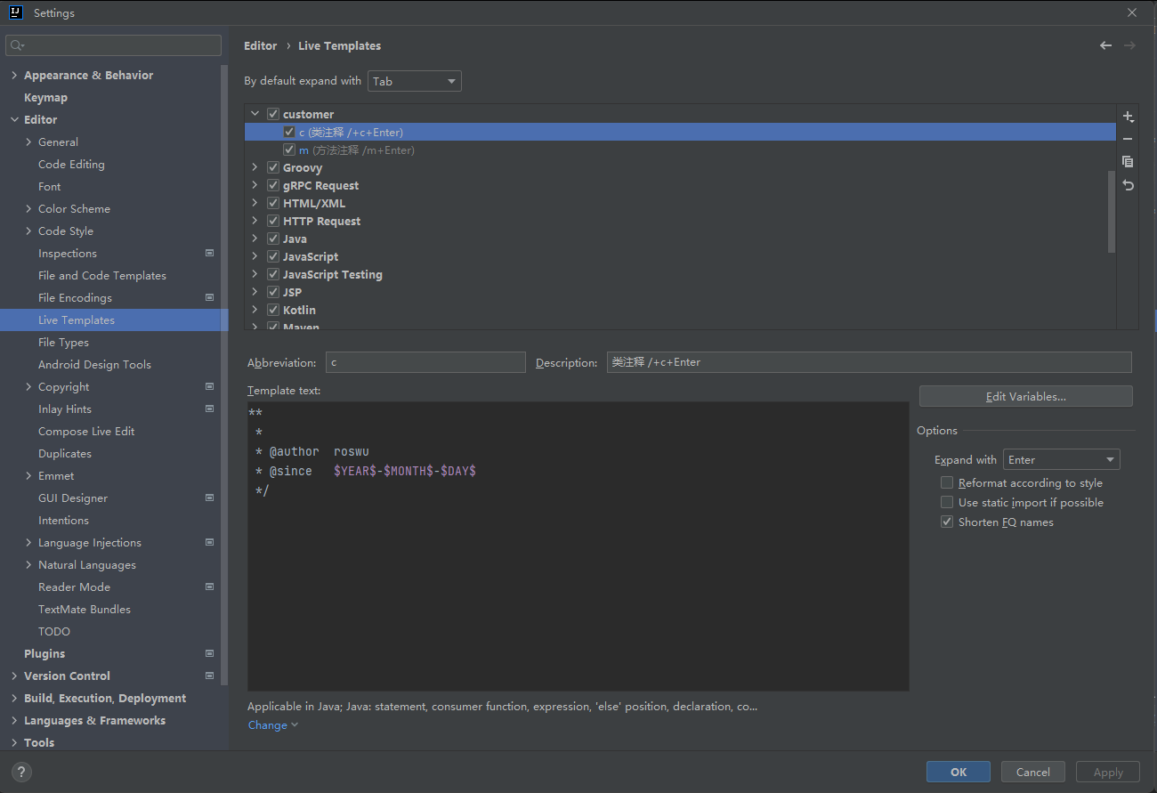
Task: Click the Reader Mode project-level icon
Action: click(x=210, y=587)
